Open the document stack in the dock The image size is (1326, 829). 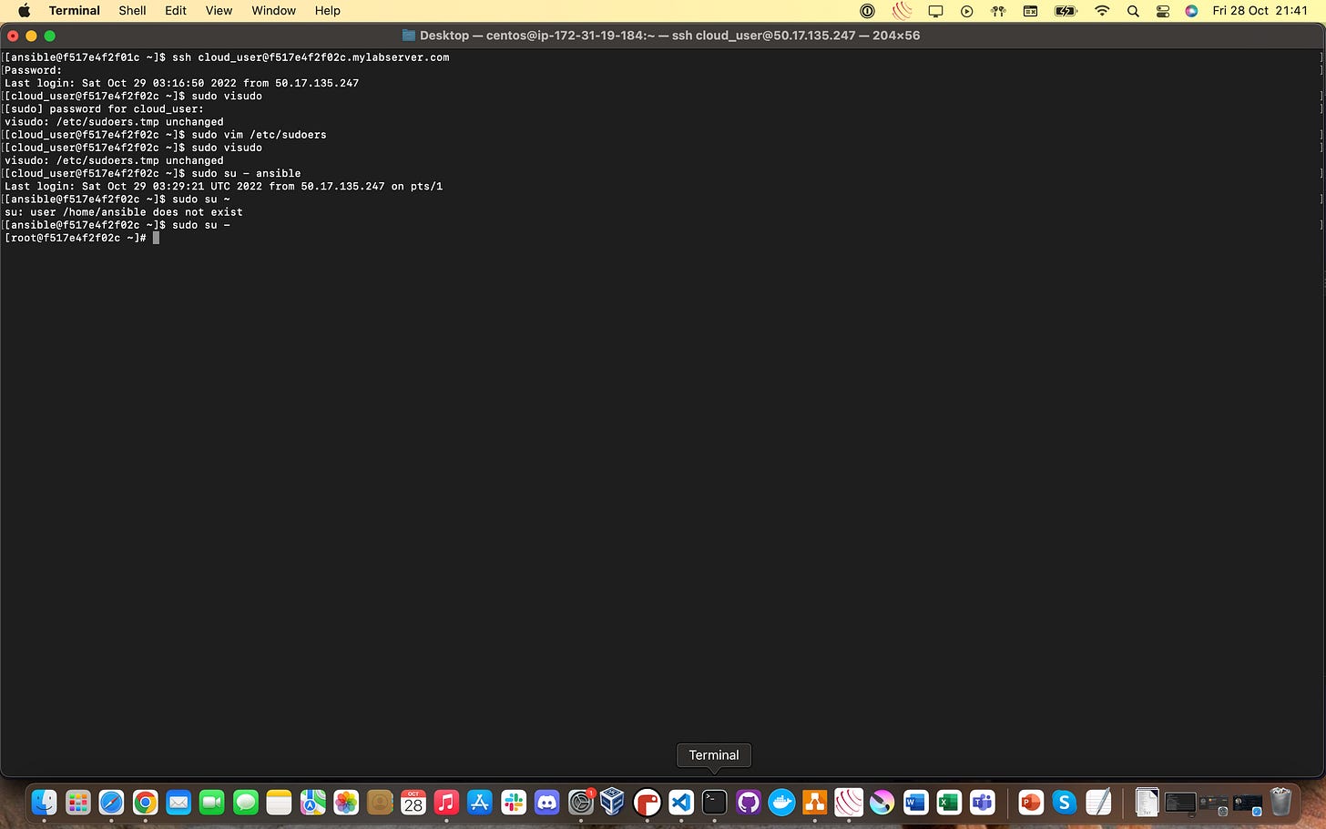click(1147, 803)
